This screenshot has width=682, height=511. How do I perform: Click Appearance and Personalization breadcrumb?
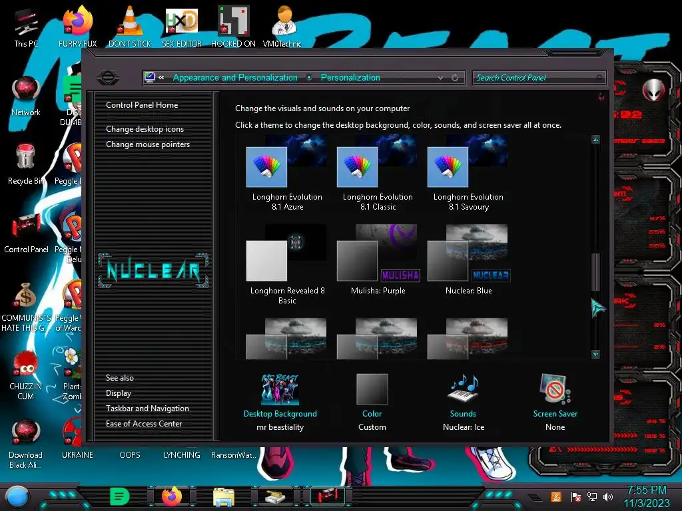235,77
